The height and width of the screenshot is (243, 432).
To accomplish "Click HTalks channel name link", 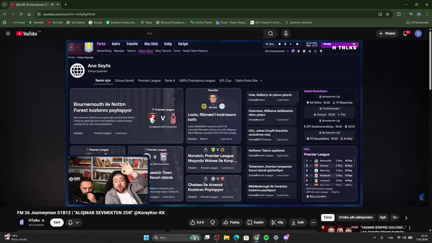I will (x=34, y=220).
